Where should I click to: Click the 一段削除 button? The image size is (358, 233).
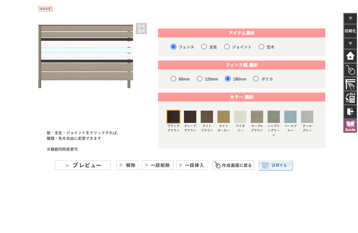[158, 165]
